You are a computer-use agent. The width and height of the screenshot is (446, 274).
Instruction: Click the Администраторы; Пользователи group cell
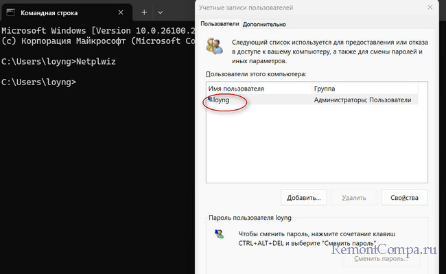click(x=362, y=100)
